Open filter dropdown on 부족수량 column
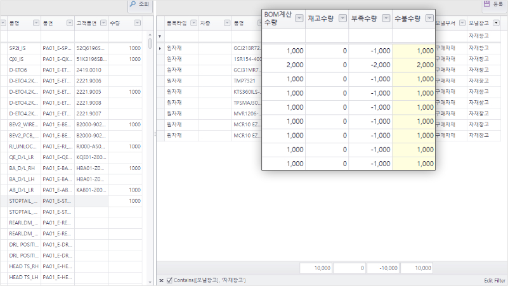The image size is (508, 286). [386, 18]
